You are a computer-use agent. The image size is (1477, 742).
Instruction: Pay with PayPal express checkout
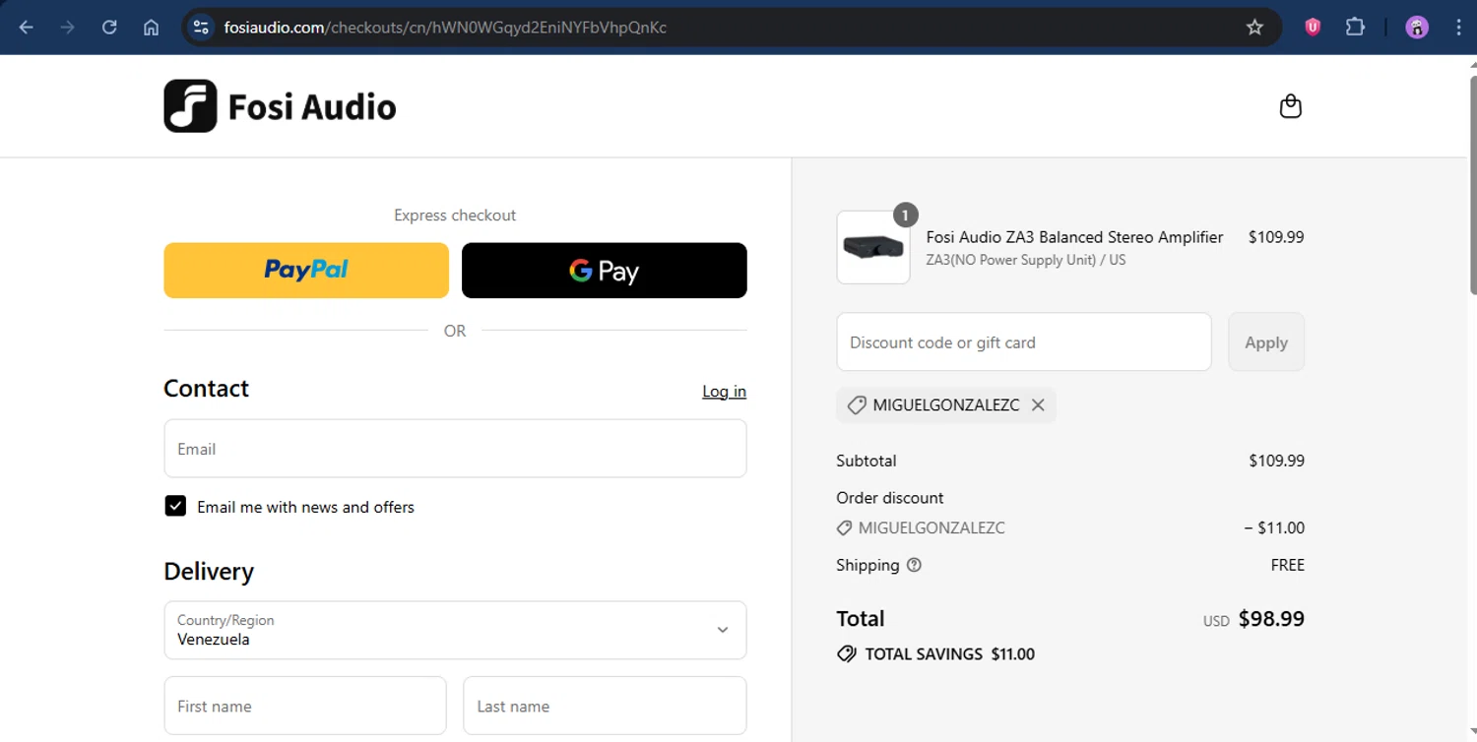(x=306, y=270)
